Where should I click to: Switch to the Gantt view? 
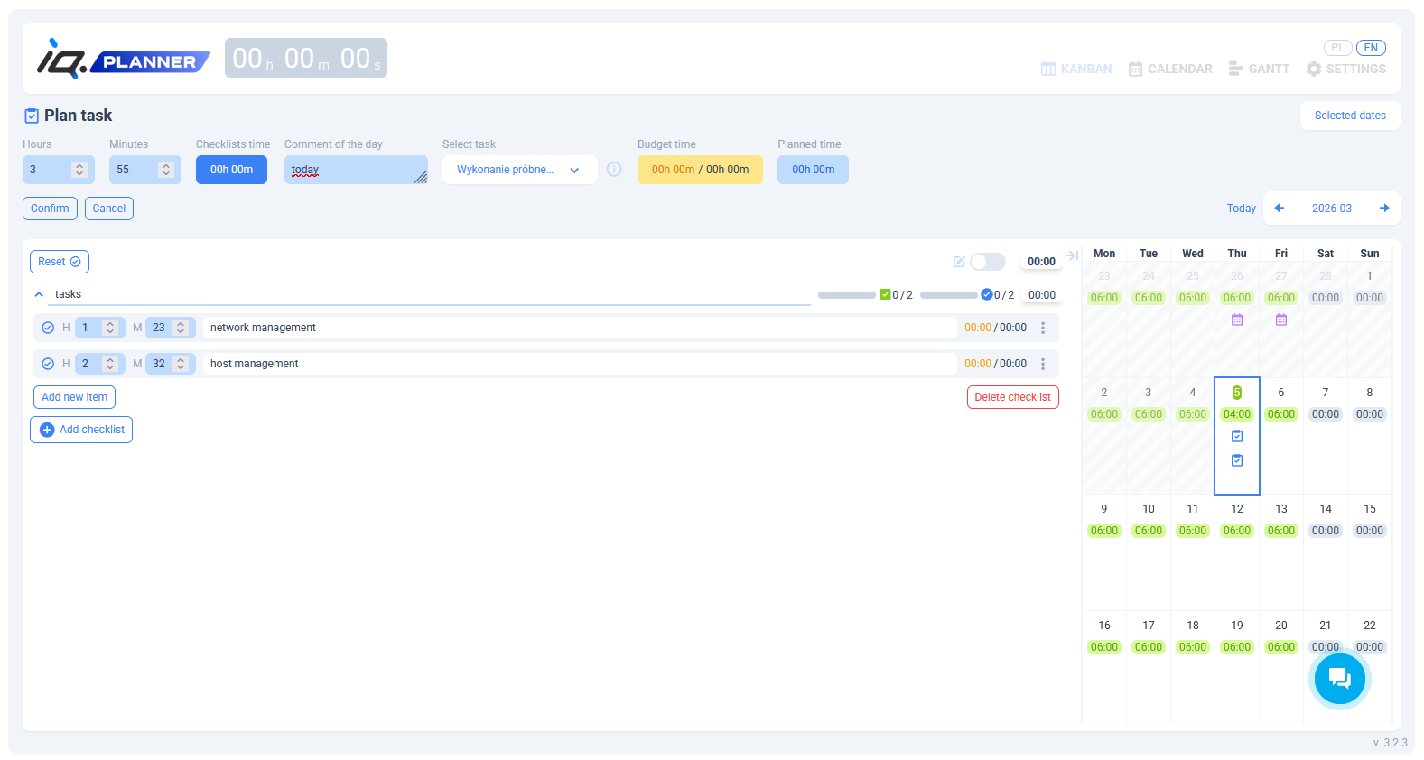pyautogui.click(x=1259, y=69)
